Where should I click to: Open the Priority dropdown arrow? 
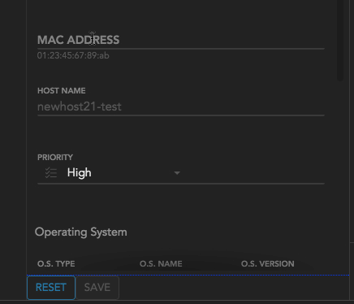pos(177,173)
